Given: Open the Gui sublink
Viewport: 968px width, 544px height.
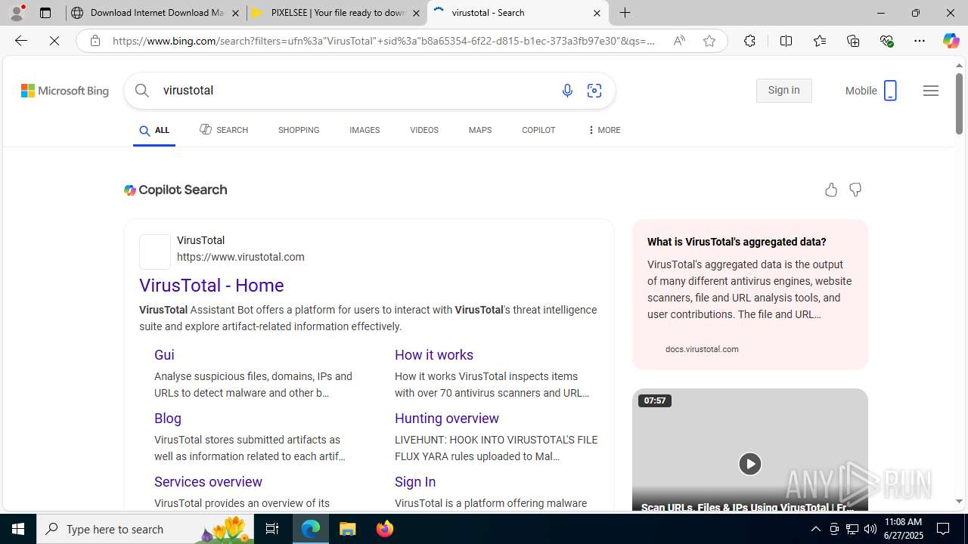Looking at the screenshot, I should [164, 355].
